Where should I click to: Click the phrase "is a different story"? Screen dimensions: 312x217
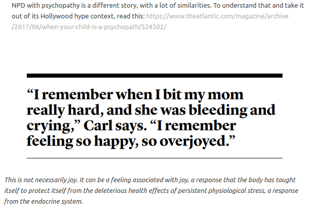(x=98, y=5)
